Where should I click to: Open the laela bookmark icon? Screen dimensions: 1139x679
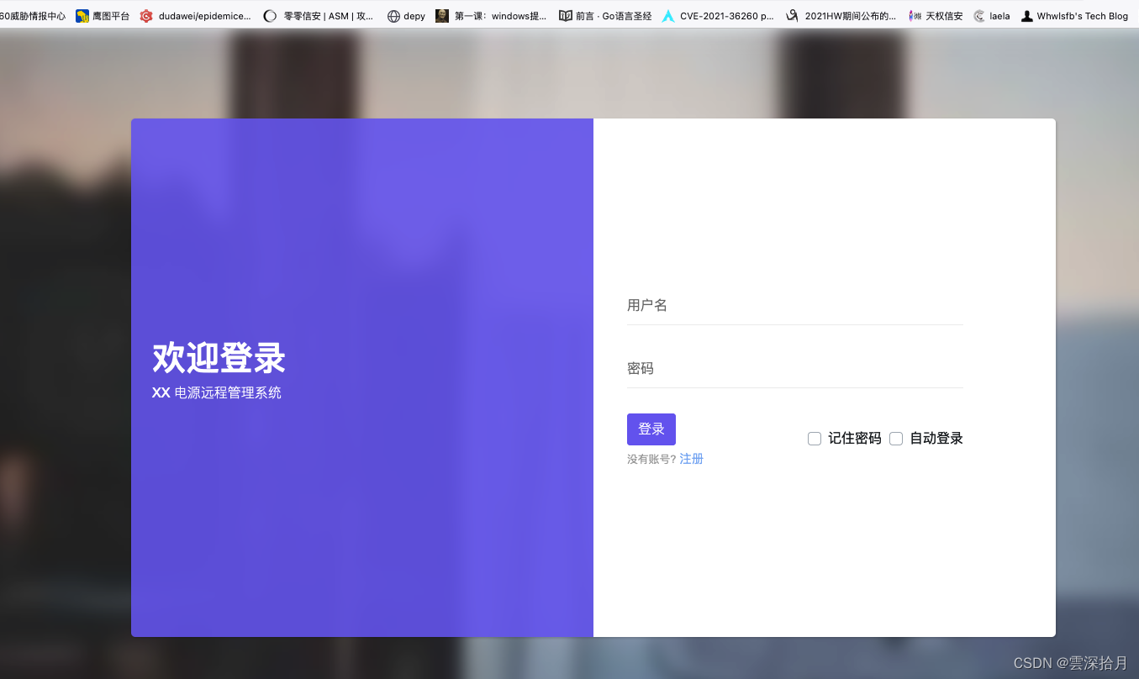click(978, 15)
